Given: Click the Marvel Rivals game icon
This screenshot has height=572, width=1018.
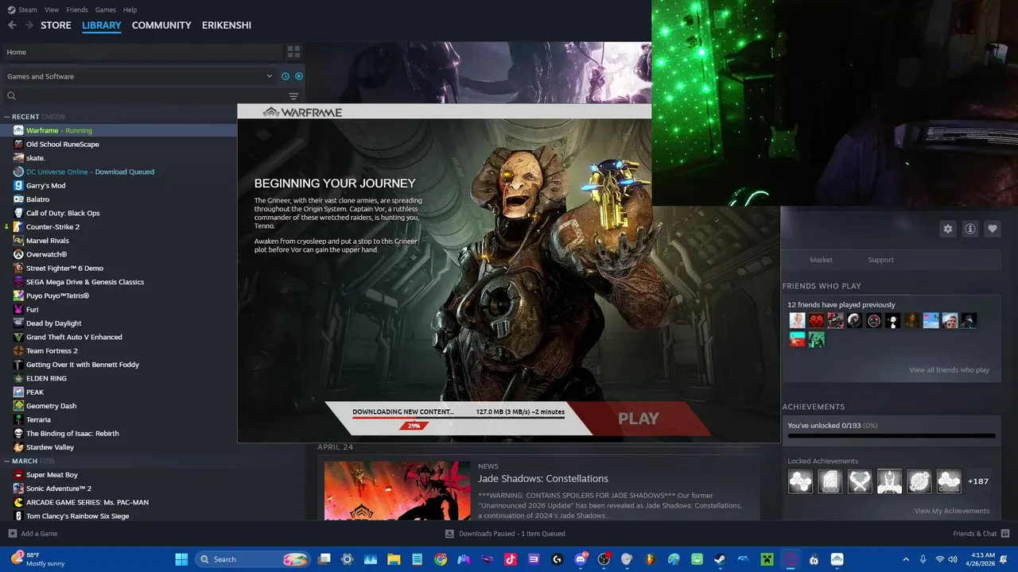Looking at the screenshot, I should pyautogui.click(x=18, y=241).
